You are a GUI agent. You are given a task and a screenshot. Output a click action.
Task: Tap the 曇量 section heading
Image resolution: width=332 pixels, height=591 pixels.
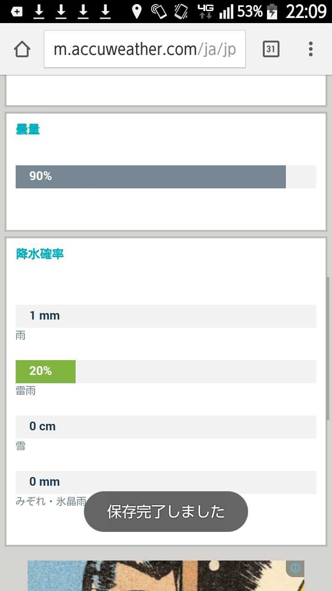[x=28, y=130]
